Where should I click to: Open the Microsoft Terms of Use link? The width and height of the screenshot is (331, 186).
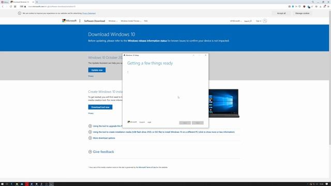(147, 167)
